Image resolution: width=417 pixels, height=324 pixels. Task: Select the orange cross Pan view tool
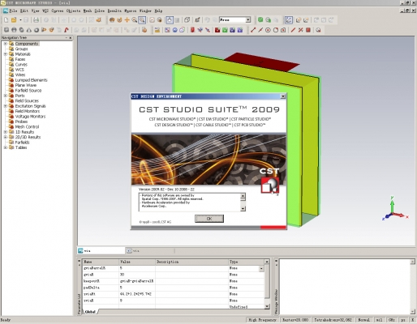[127, 20]
